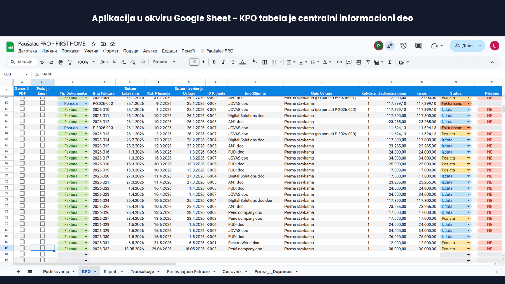505x284 pixels.
Task: Decrease decimal places
Action: coord(123,62)
